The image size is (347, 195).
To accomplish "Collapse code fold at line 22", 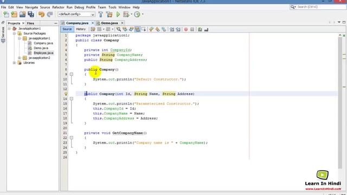I will coord(72,138).
